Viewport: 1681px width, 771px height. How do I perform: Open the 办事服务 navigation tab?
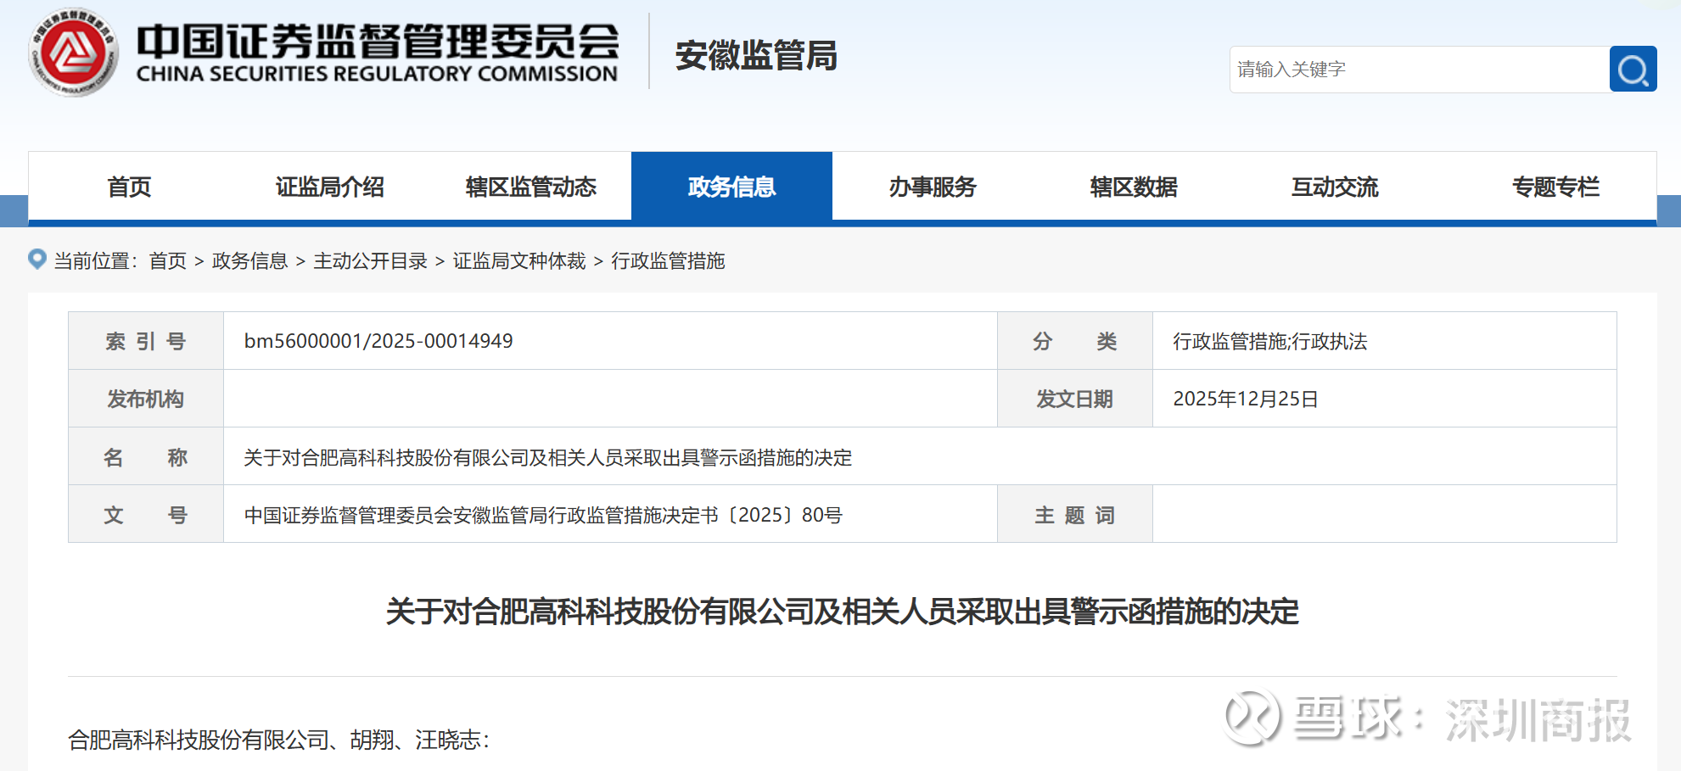click(933, 187)
